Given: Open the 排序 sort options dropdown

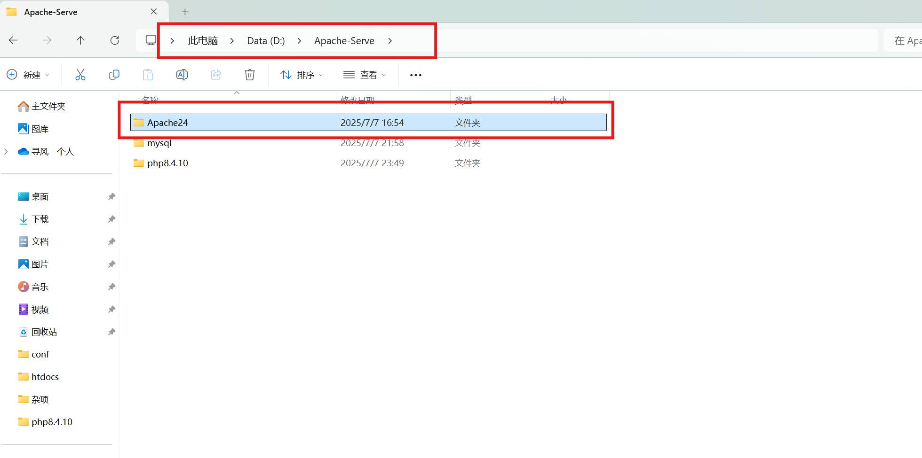Looking at the screenshot, I should (x=302, y=74).
